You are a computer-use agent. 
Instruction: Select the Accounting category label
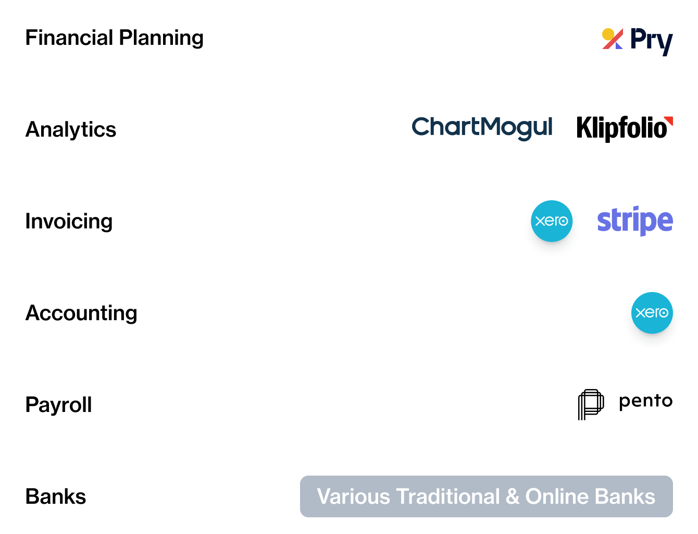(81, 313)
